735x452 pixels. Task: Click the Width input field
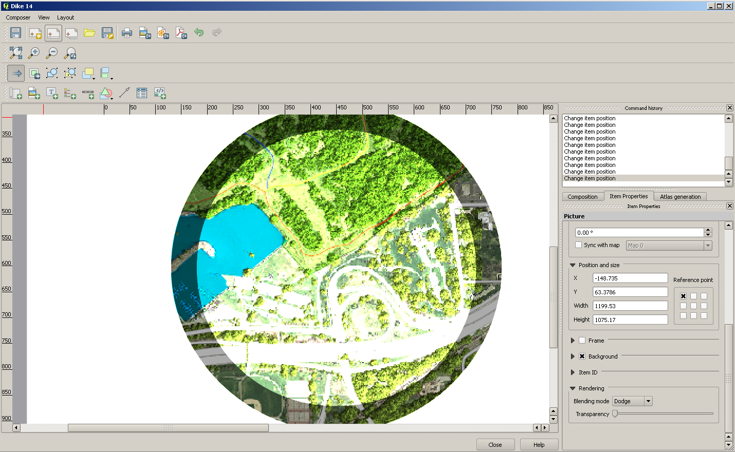pyautogui.click(x=630, y=306)
